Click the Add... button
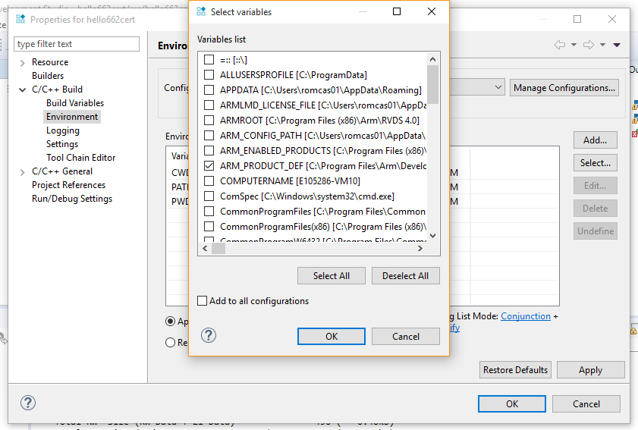The image size is (638, 430). coord(595,140)
